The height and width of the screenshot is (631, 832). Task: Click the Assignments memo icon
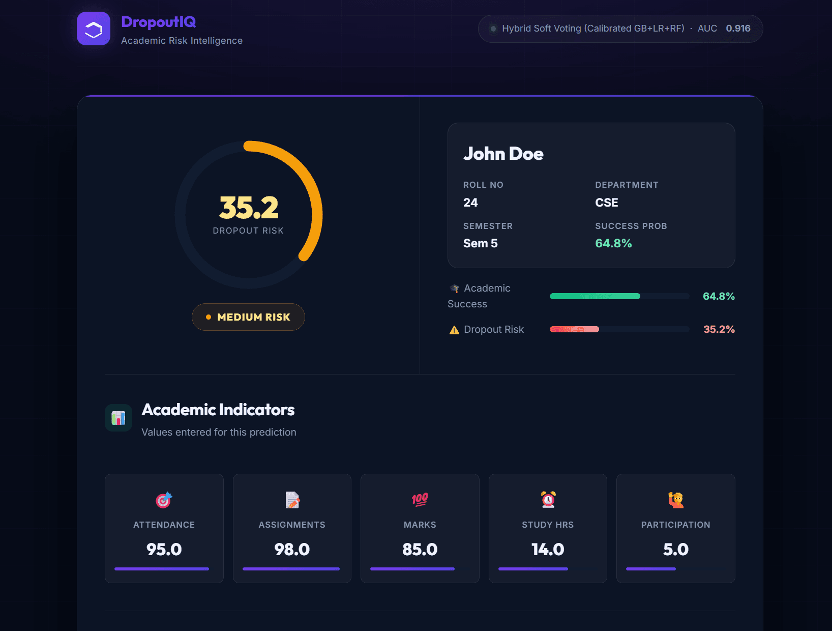click(x=292, y=500)
